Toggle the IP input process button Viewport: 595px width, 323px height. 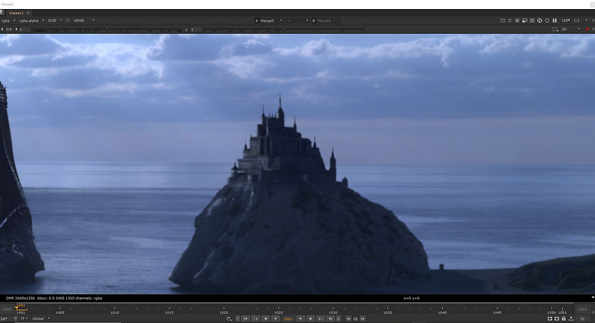point(68,20)
